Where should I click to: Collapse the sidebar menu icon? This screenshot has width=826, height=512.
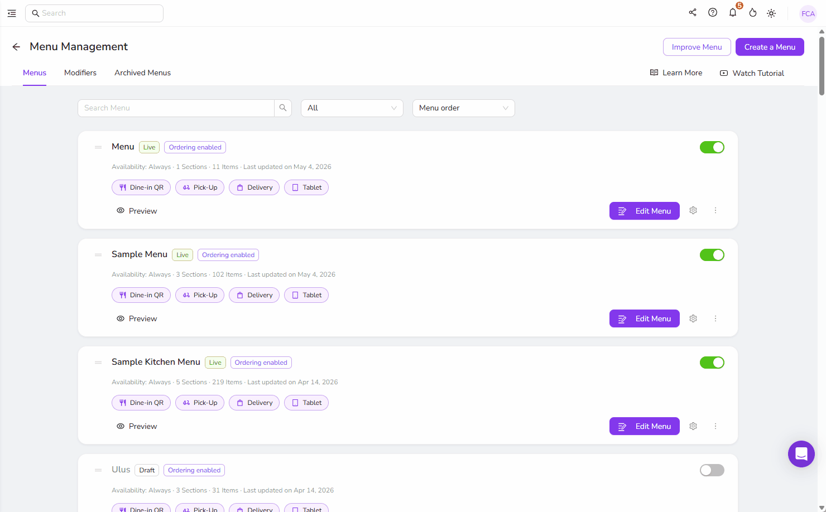coord(12,13)
